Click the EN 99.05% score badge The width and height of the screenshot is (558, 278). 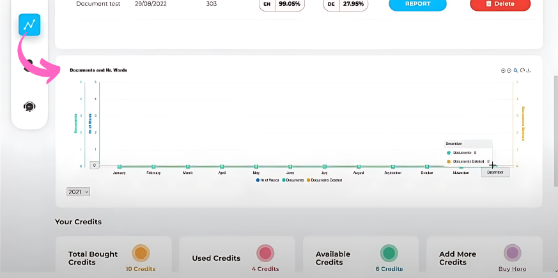click(282, 4)
